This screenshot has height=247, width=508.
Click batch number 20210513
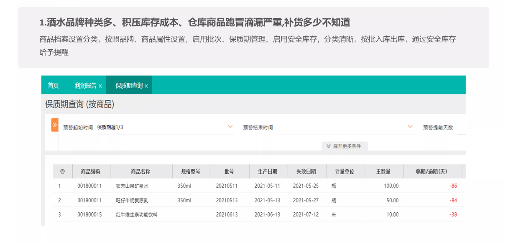(227, 200)
